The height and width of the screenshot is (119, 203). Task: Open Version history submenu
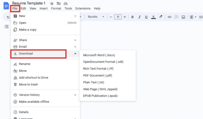(45, 95)
